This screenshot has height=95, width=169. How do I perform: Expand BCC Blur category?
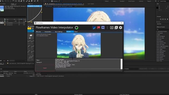(157, 40)
